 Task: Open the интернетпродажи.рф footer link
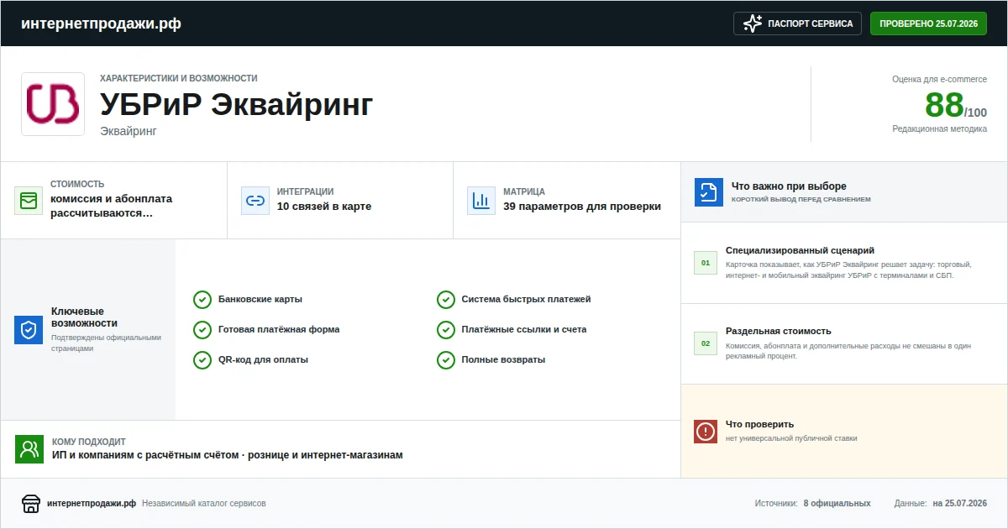[x=92, y=504]
